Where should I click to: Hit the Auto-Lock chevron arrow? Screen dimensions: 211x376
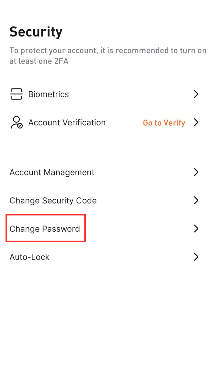pyautogui.click(x=196, y=257)
